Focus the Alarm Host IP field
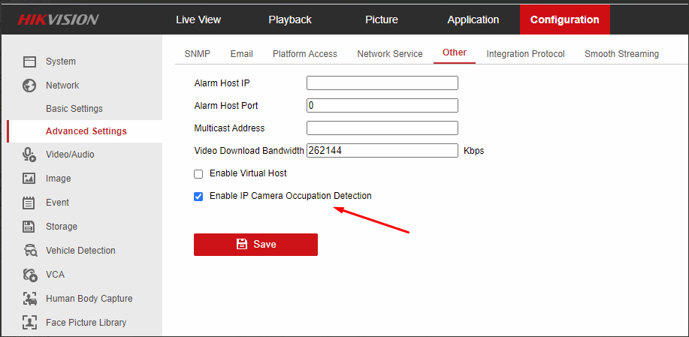This screenshot has width=689, height=337. [382, 83]
